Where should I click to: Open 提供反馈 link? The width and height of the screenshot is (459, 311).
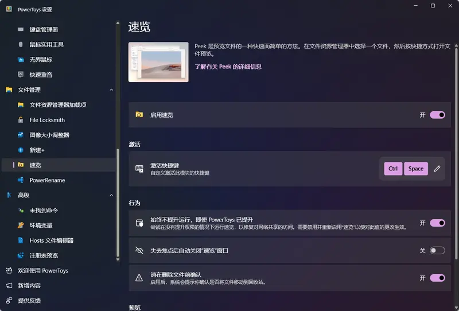coord(59,301)
